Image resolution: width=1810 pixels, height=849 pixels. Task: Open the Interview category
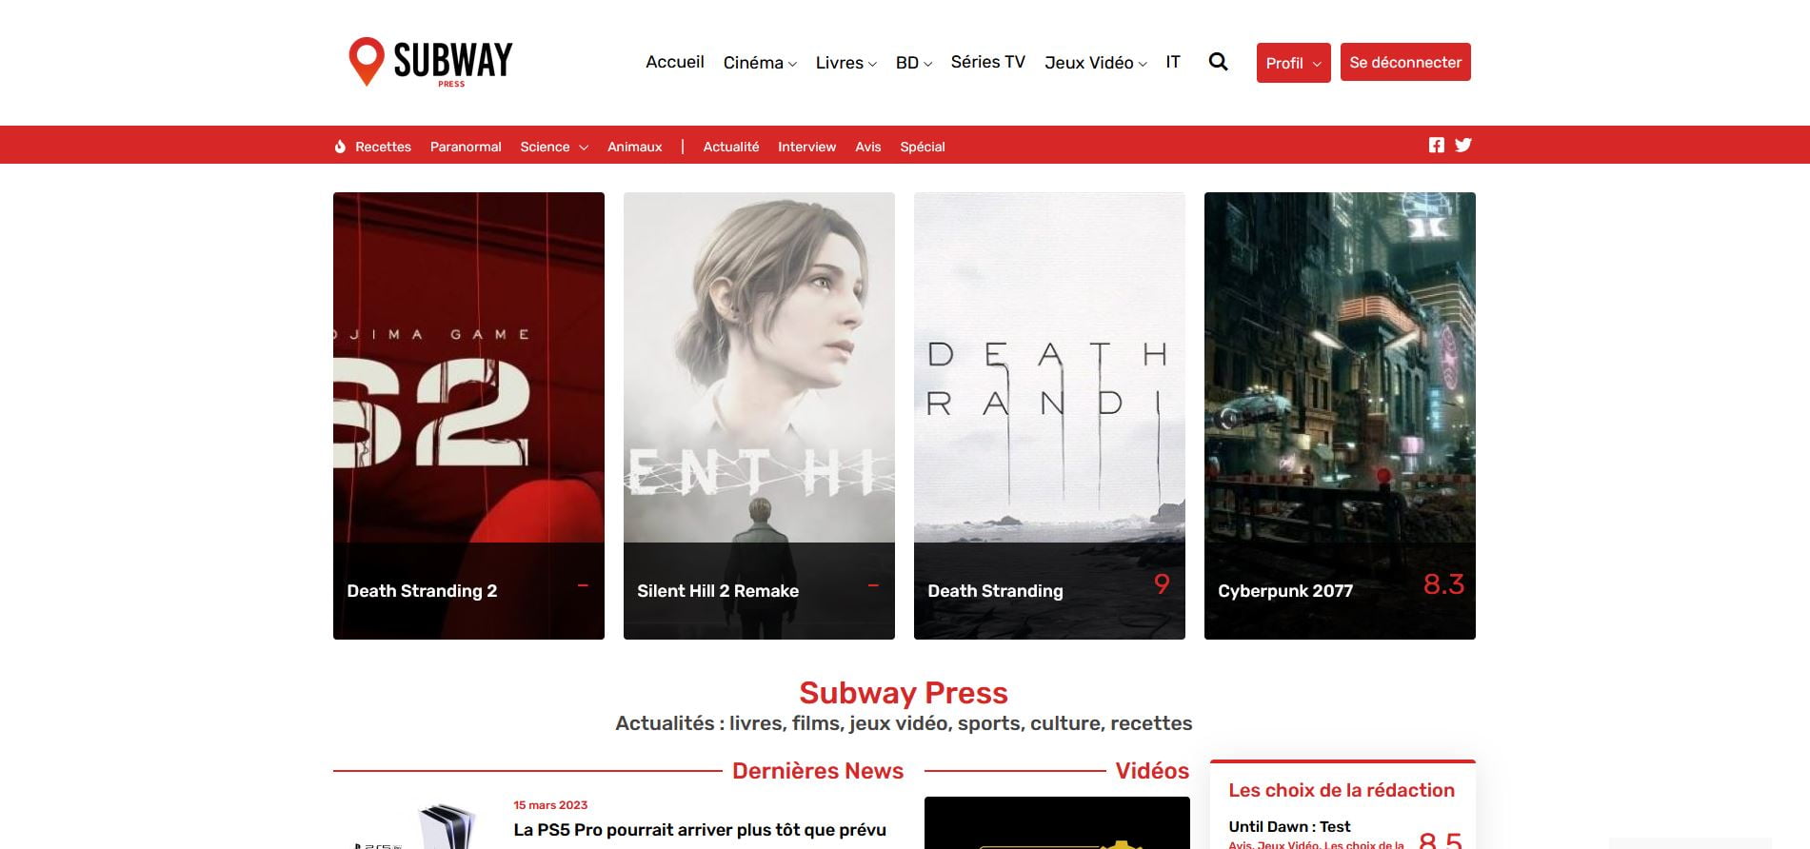point(806,147)
